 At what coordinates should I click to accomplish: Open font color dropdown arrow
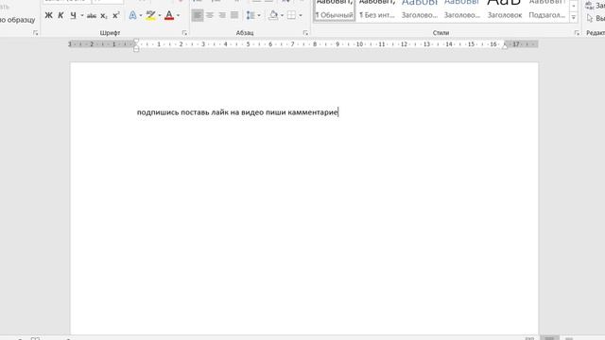[178, 15]
